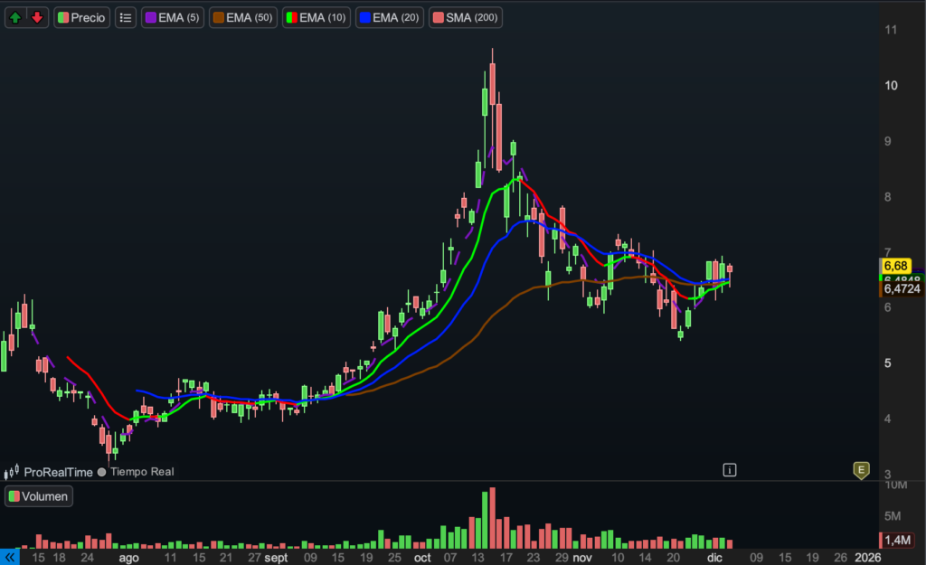Click the green up arrow icon
The height and width of the screenshot is (565, 926).
tap(16, 17)
